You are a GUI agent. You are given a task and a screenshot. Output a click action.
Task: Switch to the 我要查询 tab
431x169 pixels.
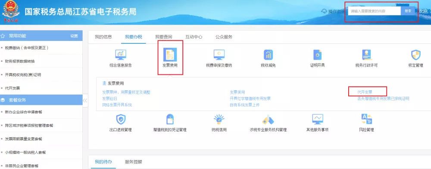[x=163, y=37]
